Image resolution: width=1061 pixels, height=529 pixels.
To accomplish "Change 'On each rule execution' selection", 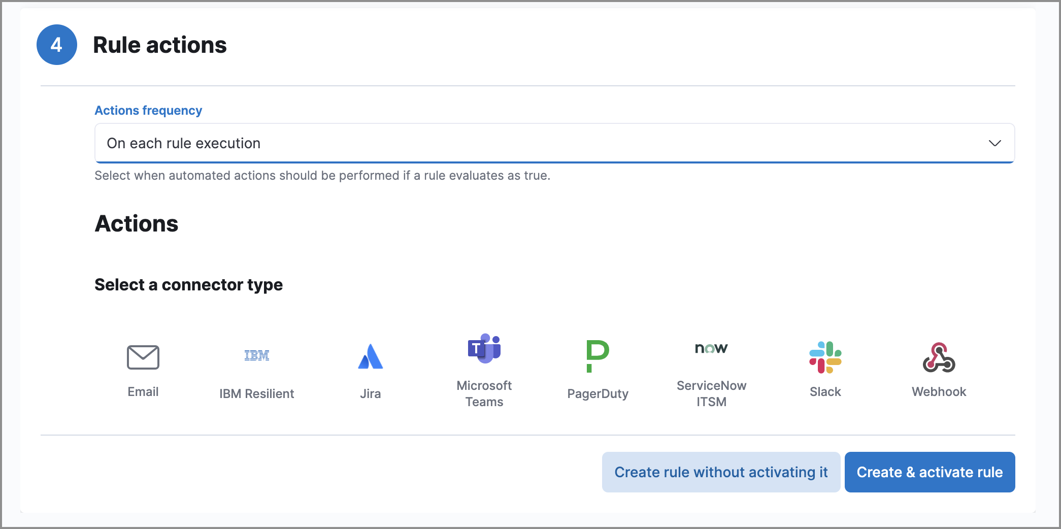I will 184,143.
